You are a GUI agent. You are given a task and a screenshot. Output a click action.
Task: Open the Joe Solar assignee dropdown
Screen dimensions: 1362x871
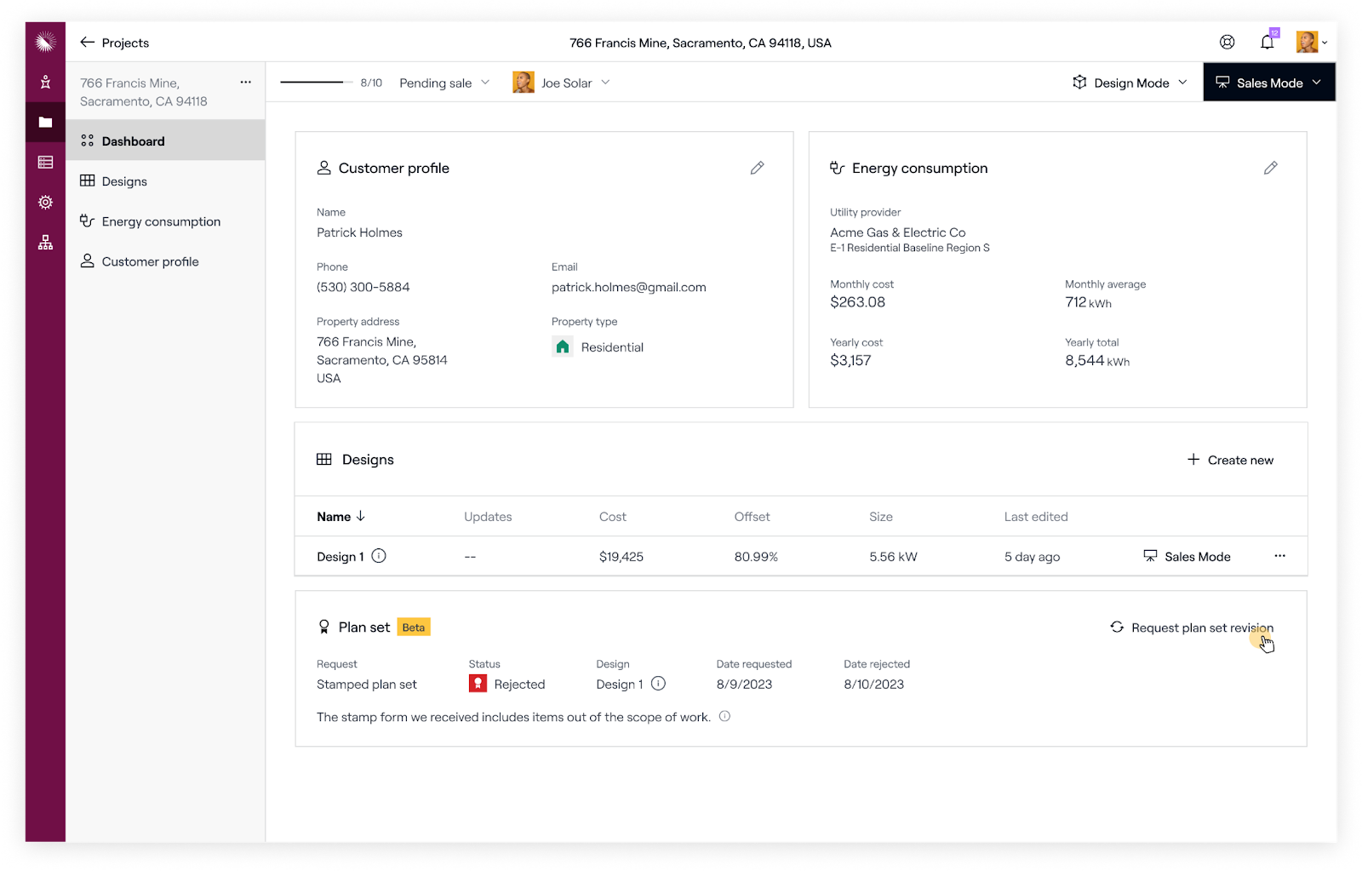click(562, 83)
